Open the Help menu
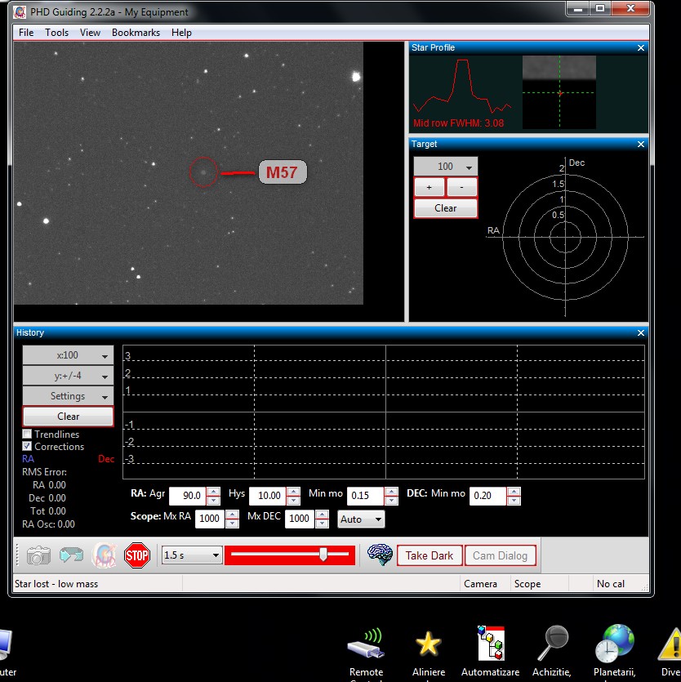 181,33
